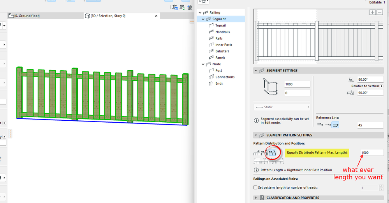Viewport: 389px width, 203px height.
Task: Select center reference line position icon
Action: 328,125
